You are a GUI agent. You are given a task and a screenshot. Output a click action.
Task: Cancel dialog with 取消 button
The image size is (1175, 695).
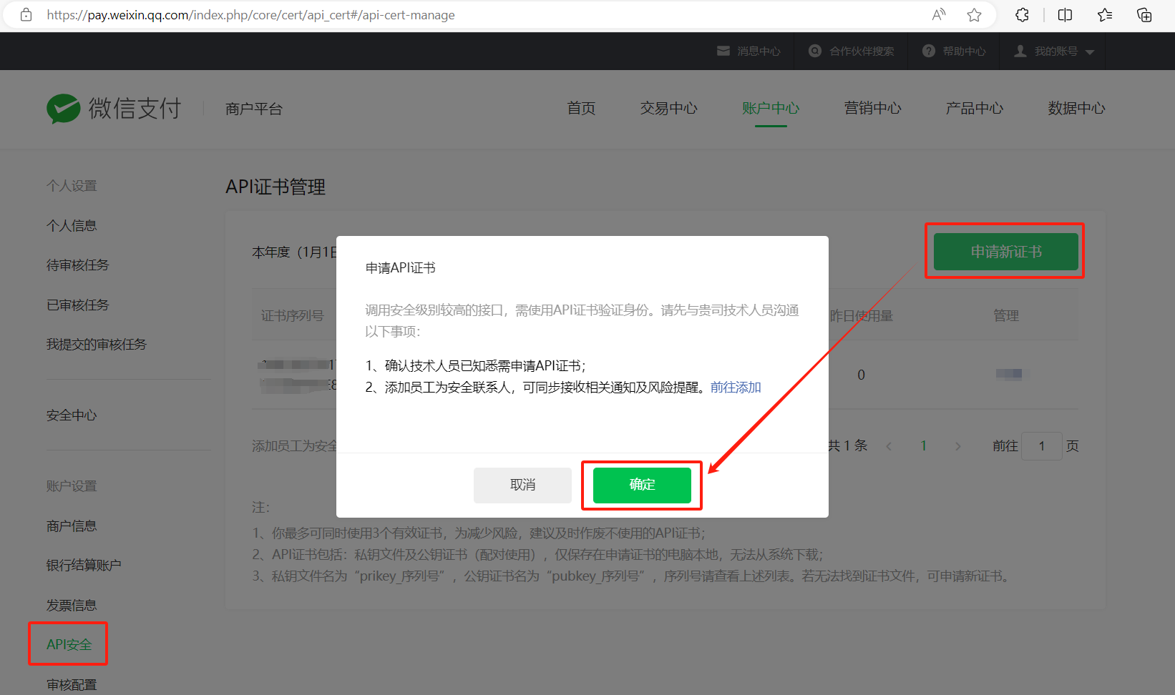522,485
